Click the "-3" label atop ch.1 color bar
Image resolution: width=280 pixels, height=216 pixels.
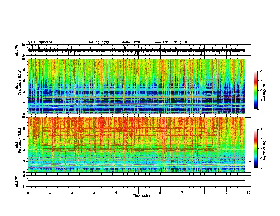tap(261, 71)
